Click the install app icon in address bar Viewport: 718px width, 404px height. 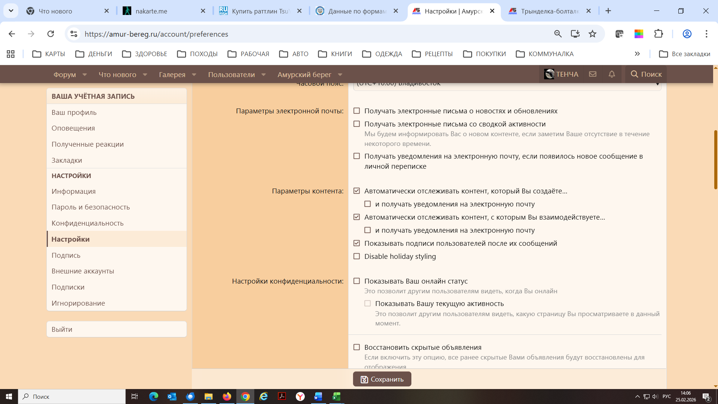(x=575, y=34)
